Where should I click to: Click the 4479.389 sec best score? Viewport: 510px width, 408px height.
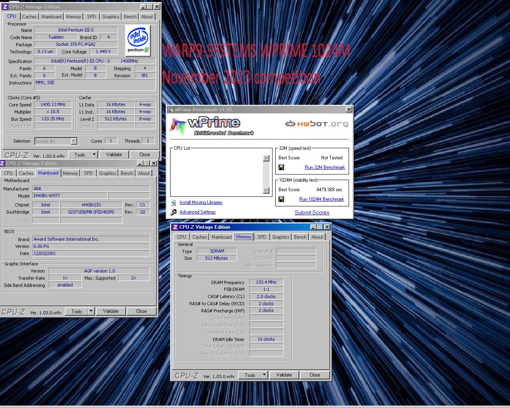329,190
